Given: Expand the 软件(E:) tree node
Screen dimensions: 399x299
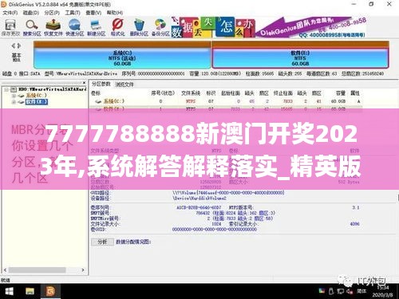Looking at the screenshot, I should 14,102.
